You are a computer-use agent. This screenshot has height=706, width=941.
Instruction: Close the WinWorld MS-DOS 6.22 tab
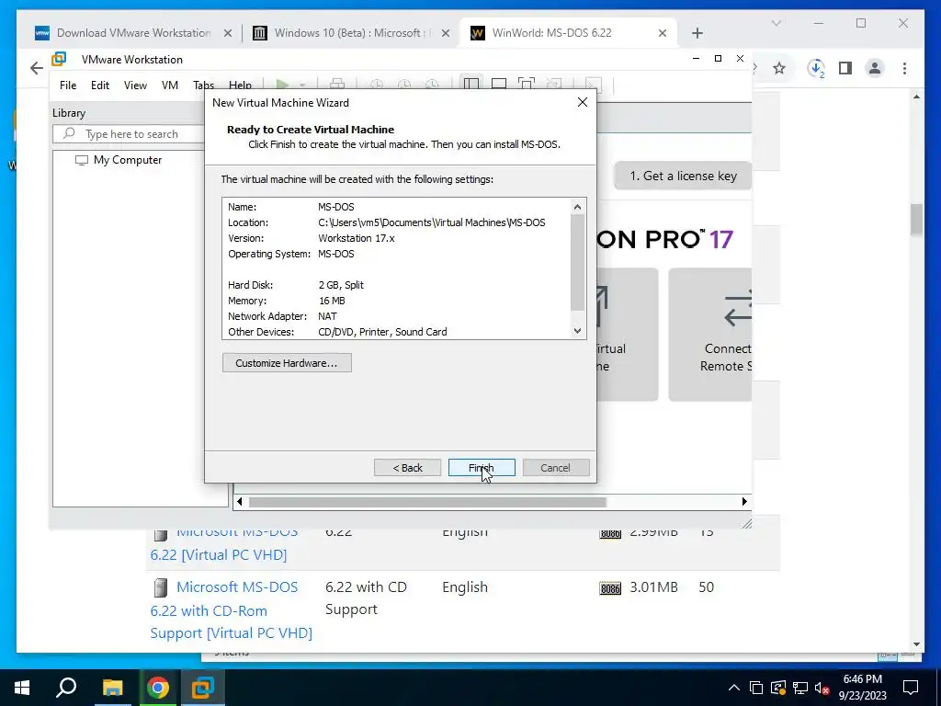pos(663,34)
